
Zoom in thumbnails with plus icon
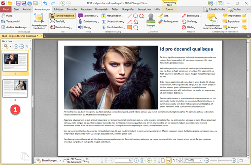(16, 47)
